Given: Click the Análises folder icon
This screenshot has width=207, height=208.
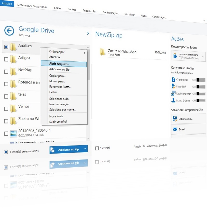Looking at the screenshot, I should 13,47.
